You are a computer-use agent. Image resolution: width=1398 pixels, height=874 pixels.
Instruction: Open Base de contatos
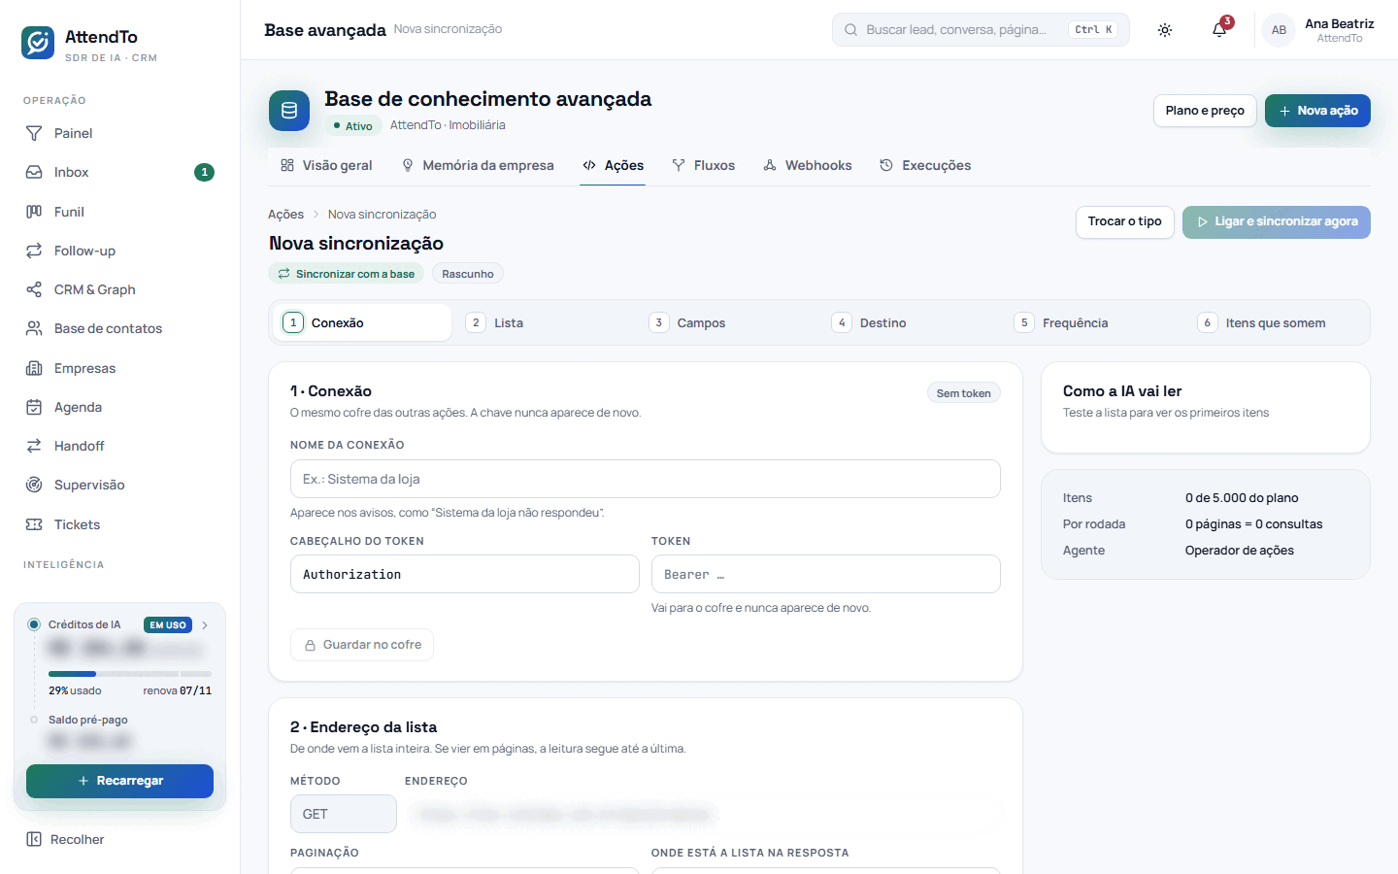(x=120, y=328)
